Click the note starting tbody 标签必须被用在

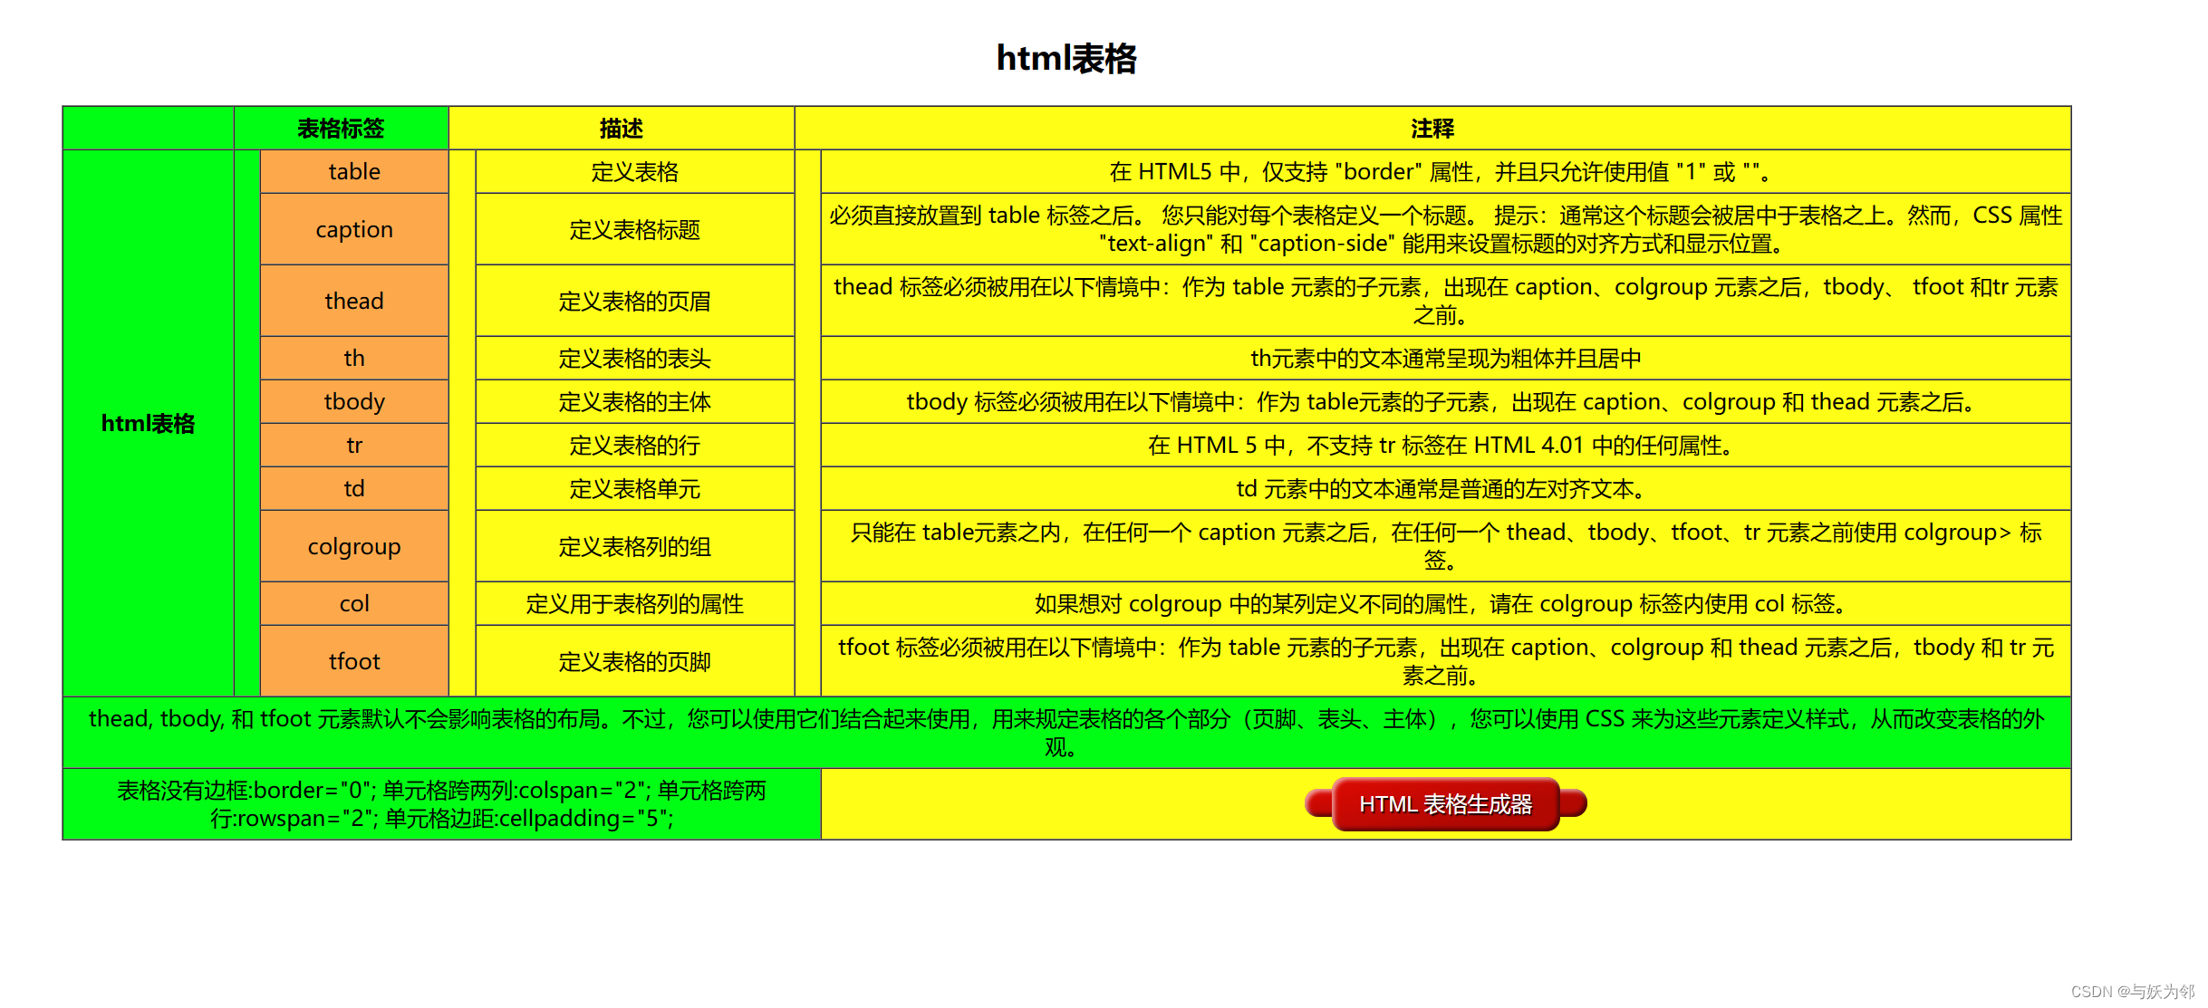(x=1446, y=401)
